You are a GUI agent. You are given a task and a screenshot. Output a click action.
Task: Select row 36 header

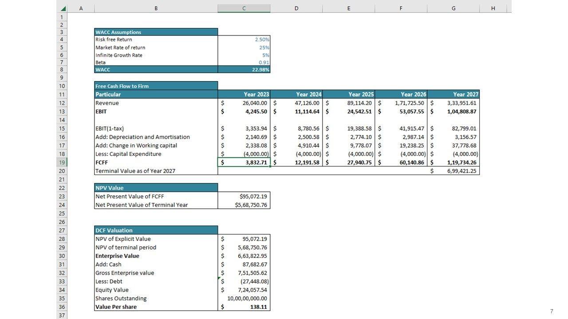tap(62, 307)
